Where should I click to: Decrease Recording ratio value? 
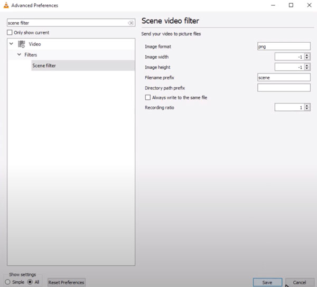click(x=307, y=109)
